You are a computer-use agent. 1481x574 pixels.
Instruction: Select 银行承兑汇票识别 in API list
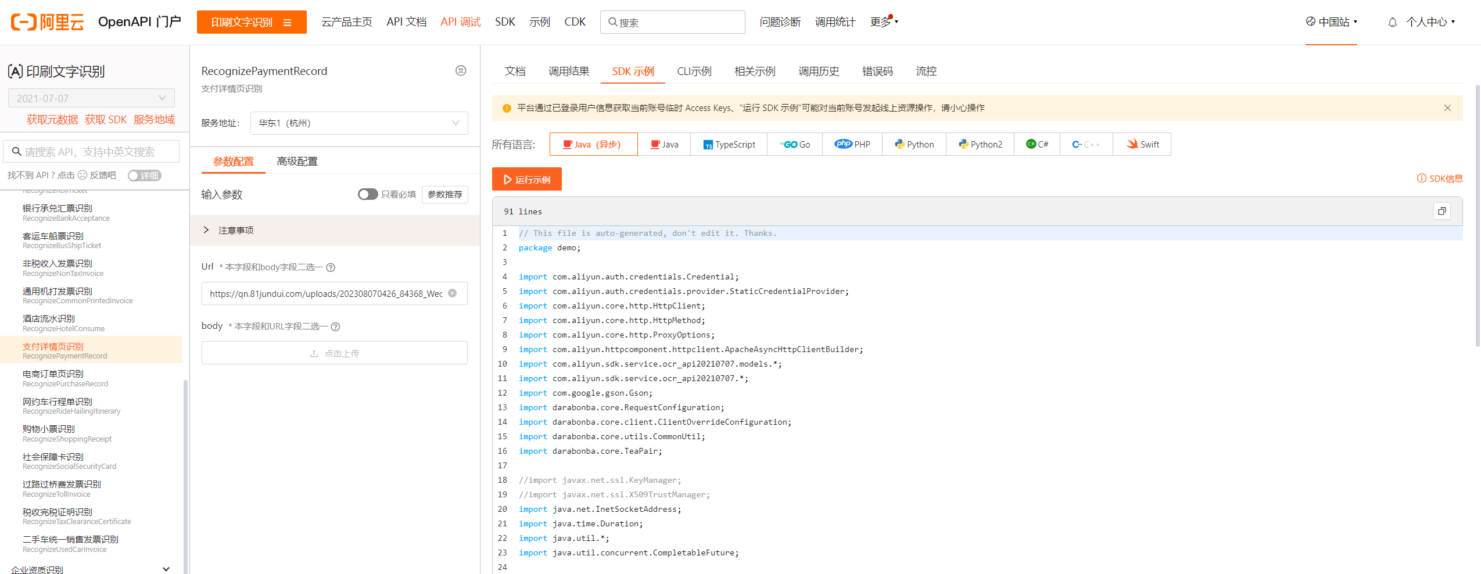click(91, 213)
